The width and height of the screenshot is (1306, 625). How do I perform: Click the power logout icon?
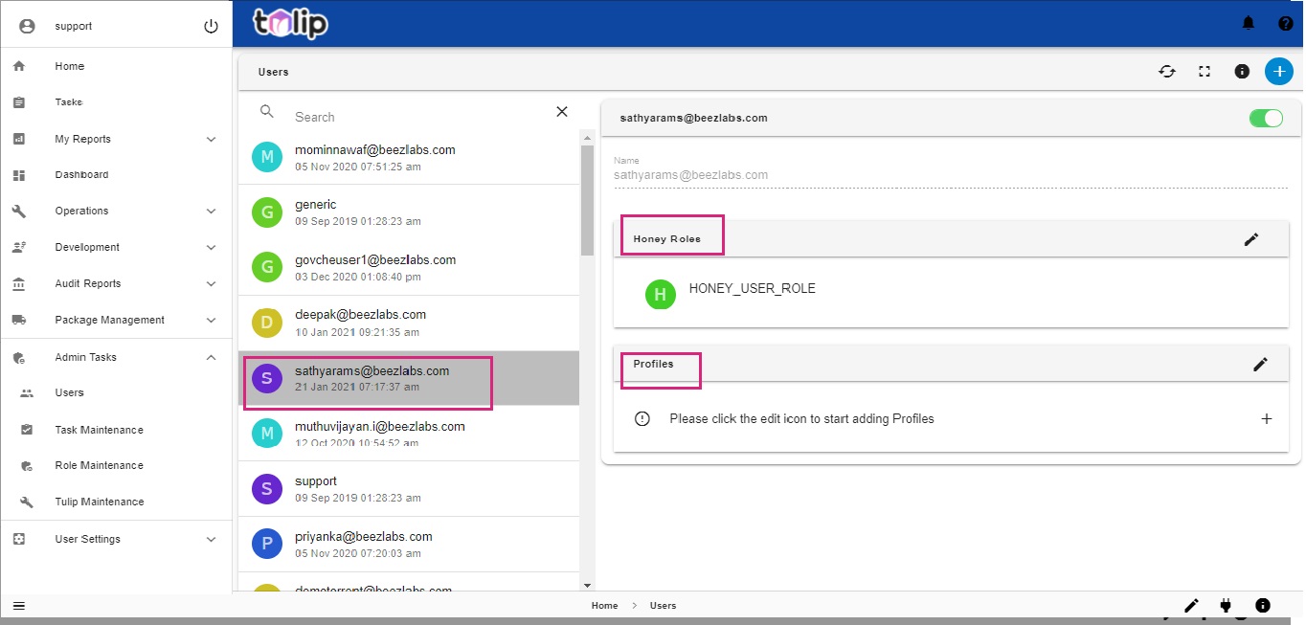pyautogui.click(x=211, y=26)
